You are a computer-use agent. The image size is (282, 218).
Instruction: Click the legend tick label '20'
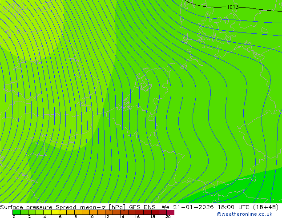coord(168,217)
